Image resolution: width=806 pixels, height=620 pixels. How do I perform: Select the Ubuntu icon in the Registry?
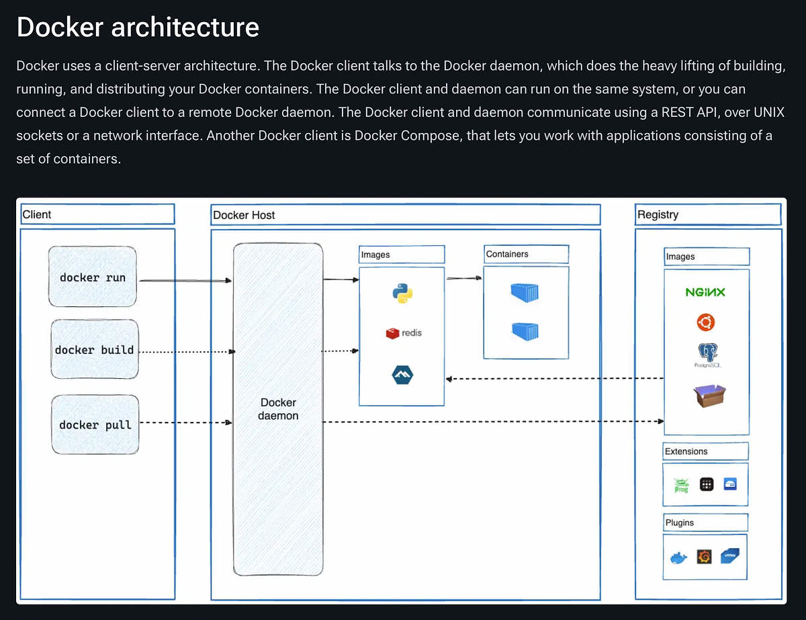pyautogui.click(x=706, y=321)
